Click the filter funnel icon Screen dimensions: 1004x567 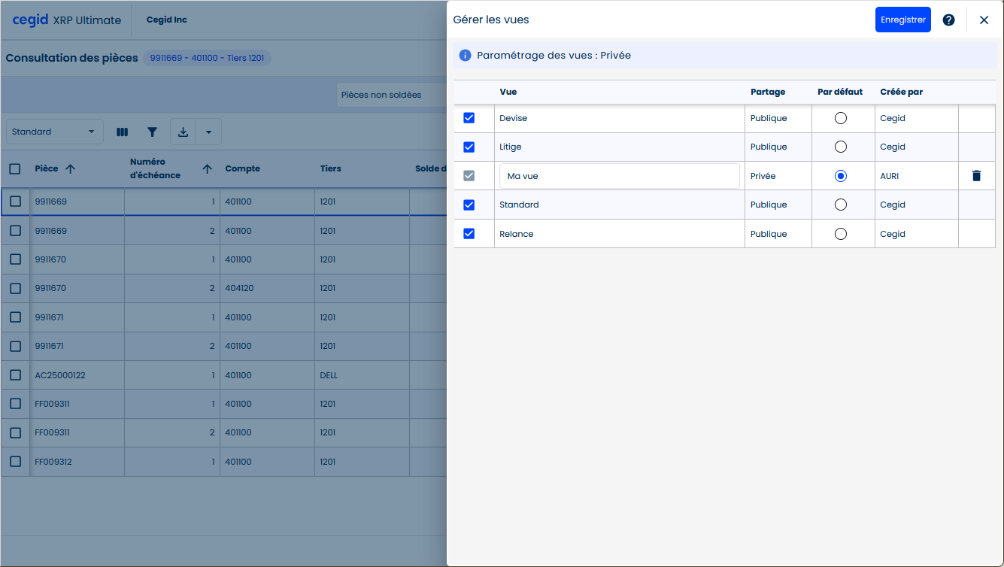[x=153, y=132]
